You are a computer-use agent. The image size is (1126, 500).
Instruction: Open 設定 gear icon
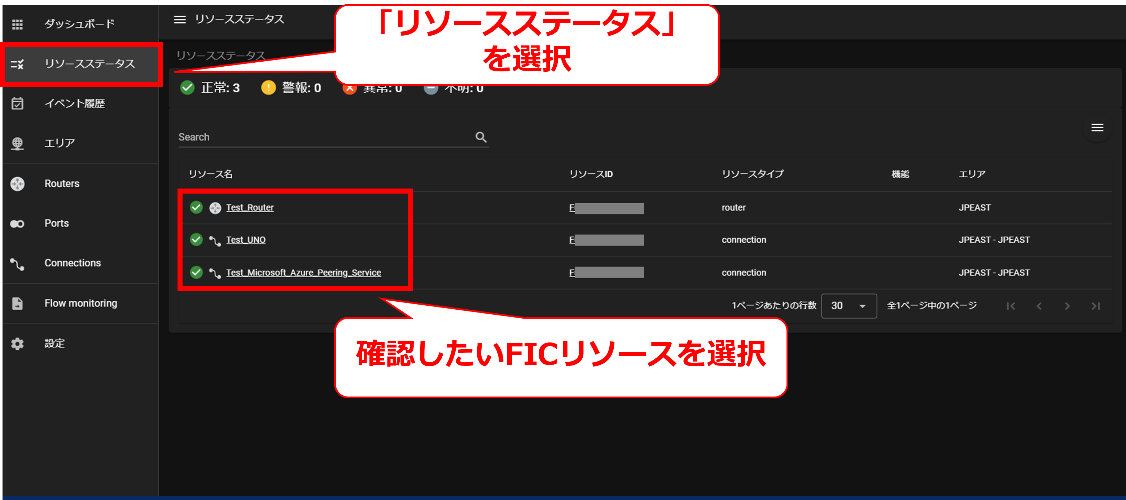(x=17, y=344)
